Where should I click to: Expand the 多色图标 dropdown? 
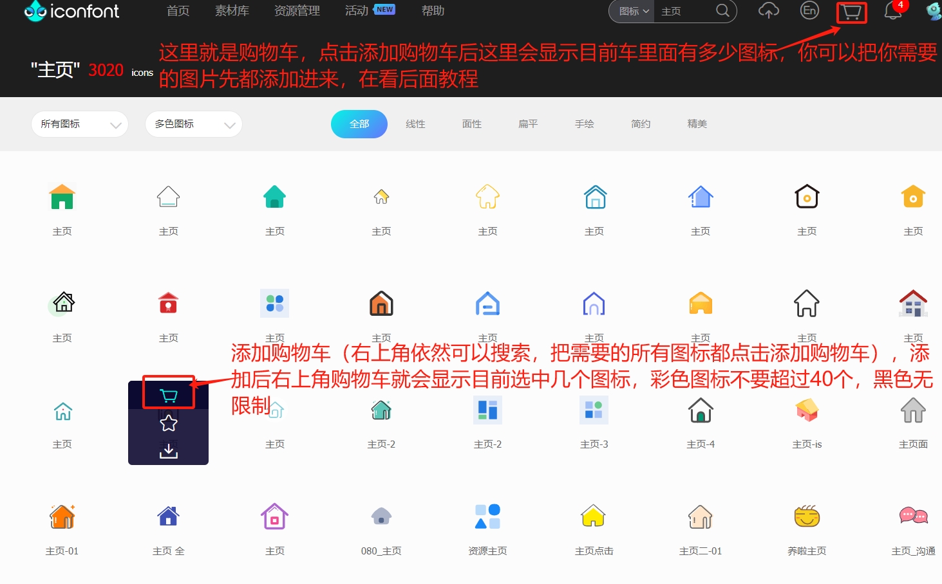tap(193, 123)
